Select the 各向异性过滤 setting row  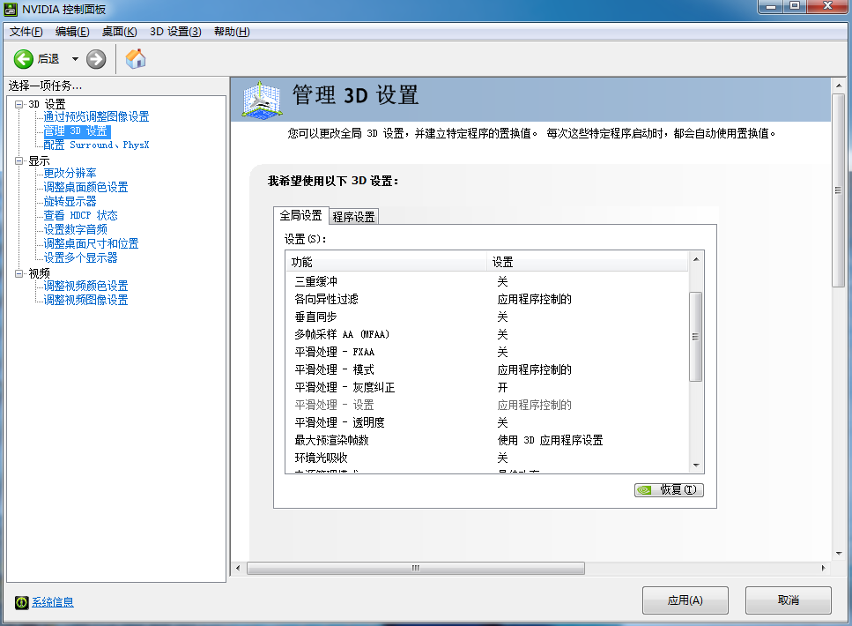(x=487, y=299)
